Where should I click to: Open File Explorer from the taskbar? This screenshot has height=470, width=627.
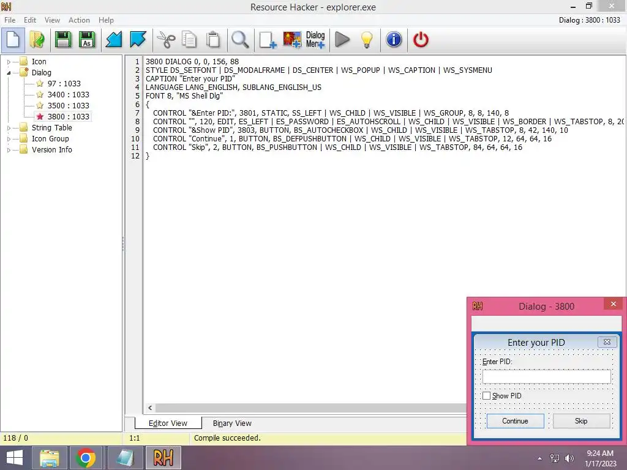click(x=49, y=458)
